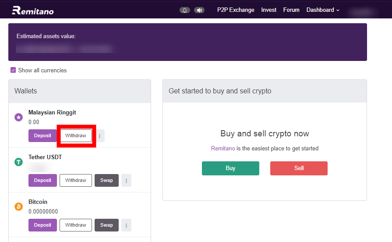
Task: Uncheck Show all currencies checkbox
Action: pyautogui.click(x=13, y=70)
